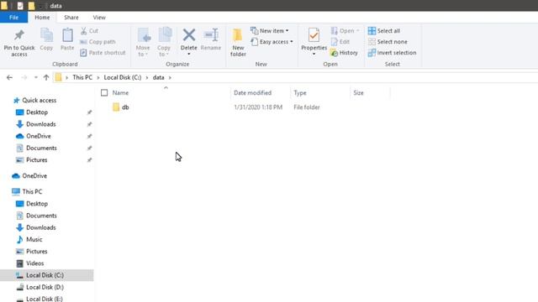Select the db folder name
This screenshot has height=302, width=538.
click(x=125, y=107)
